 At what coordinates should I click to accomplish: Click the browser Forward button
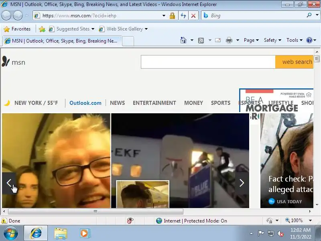click(18, 16)
